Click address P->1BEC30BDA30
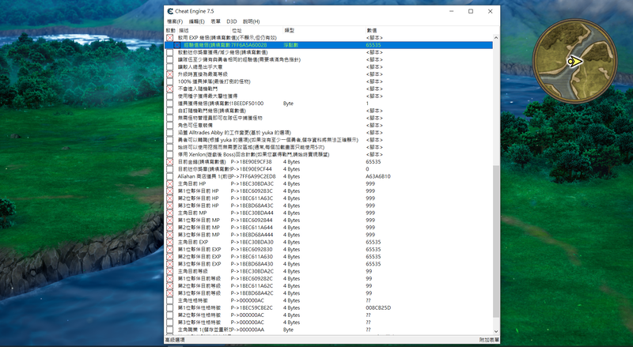The image size is (633, 347). [x=252, y=242]
